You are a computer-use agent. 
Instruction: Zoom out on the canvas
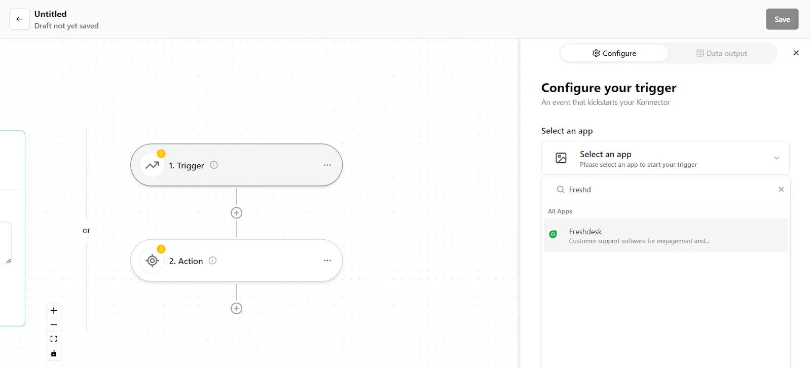[54, 325]
